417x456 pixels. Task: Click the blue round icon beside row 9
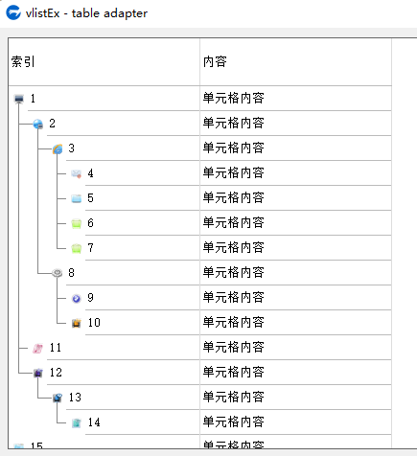(x=77, y=298)
